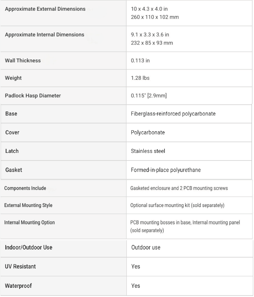Screen dimensions: 254x297
Task: Click the 1.28 lbs weight value
Action: click(140, 78)
